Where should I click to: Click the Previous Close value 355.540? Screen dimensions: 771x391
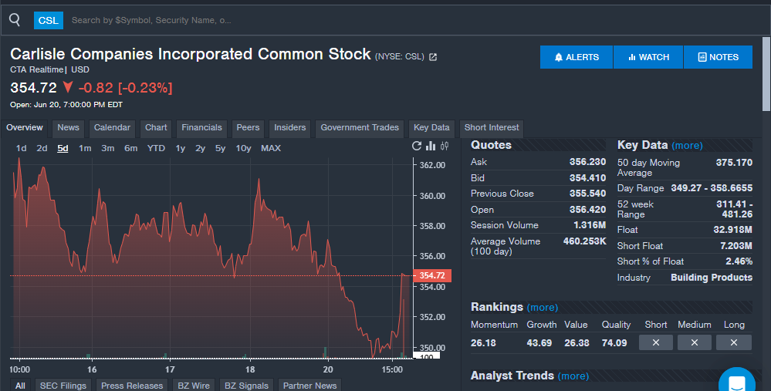587,194
